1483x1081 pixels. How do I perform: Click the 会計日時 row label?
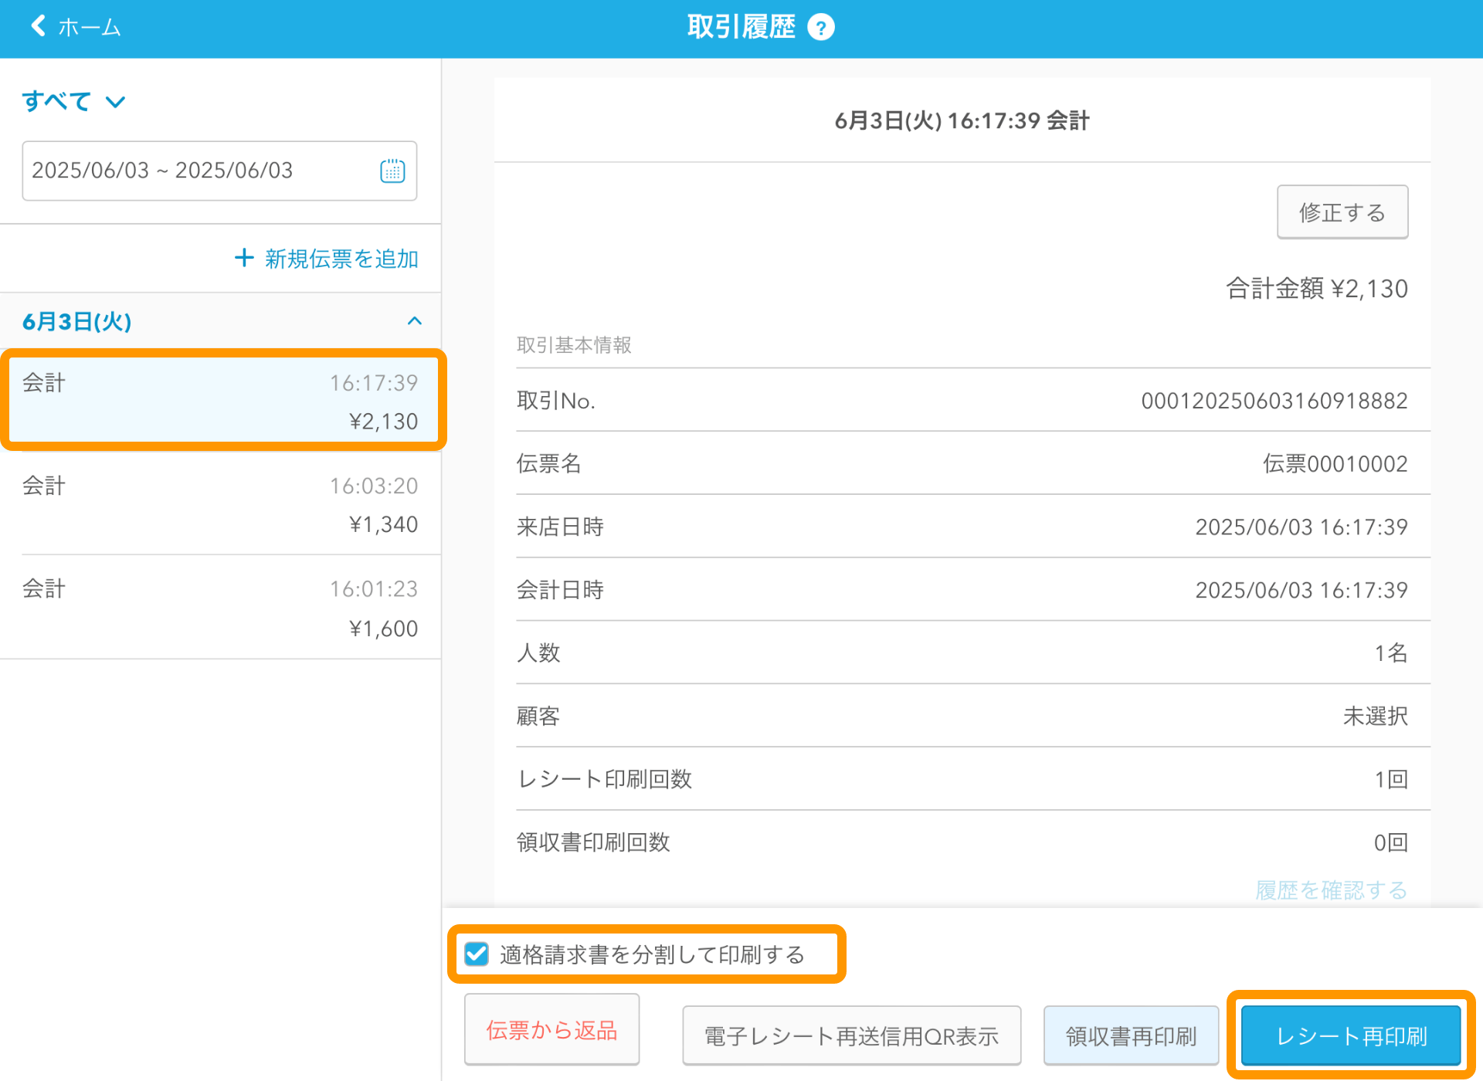[x=560, y=590]
